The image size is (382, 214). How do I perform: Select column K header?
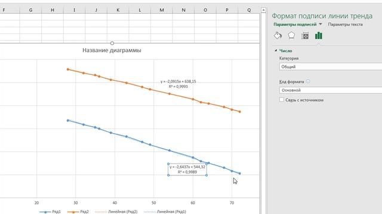[118, 10]
